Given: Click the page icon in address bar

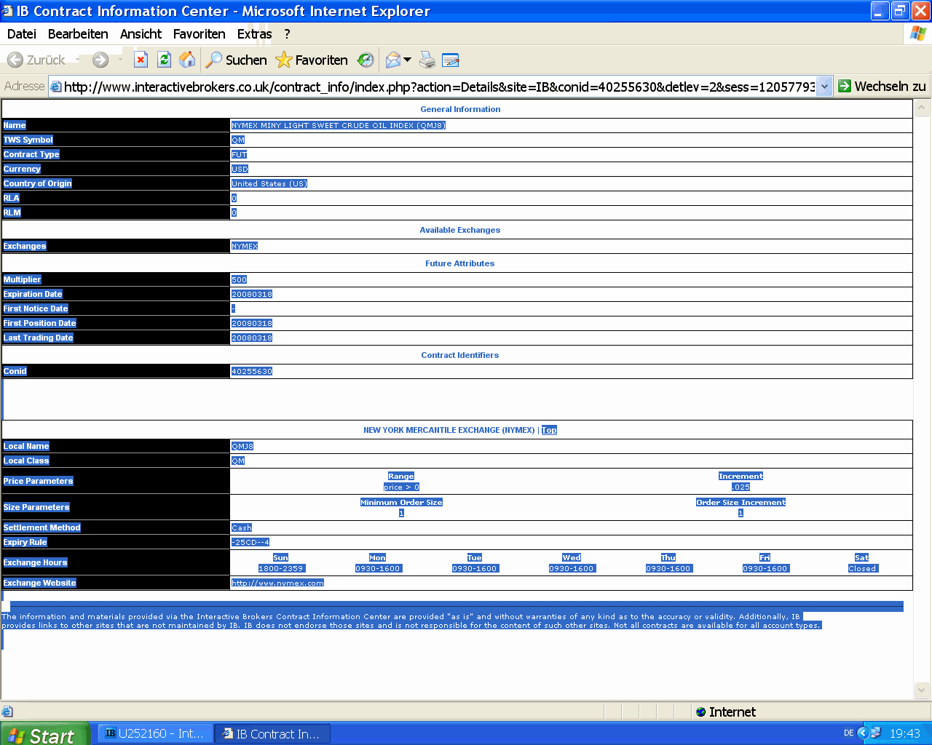Looking at the screenshot, I should 56,87.
